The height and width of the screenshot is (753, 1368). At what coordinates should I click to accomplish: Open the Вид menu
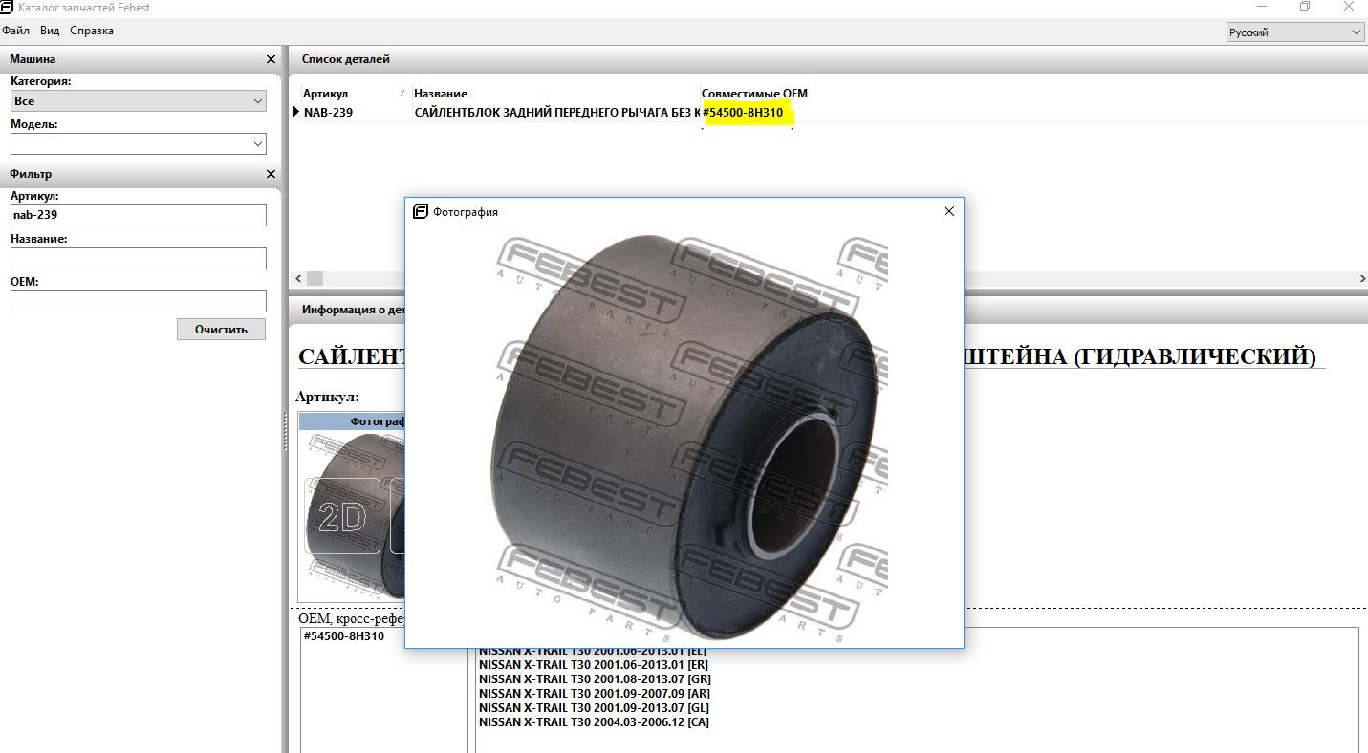tap(50, 31)
